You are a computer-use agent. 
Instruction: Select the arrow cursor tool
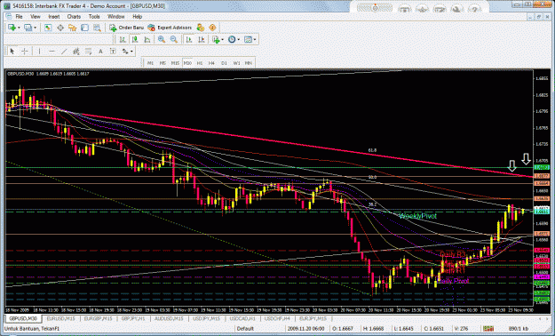coord(12,52)
